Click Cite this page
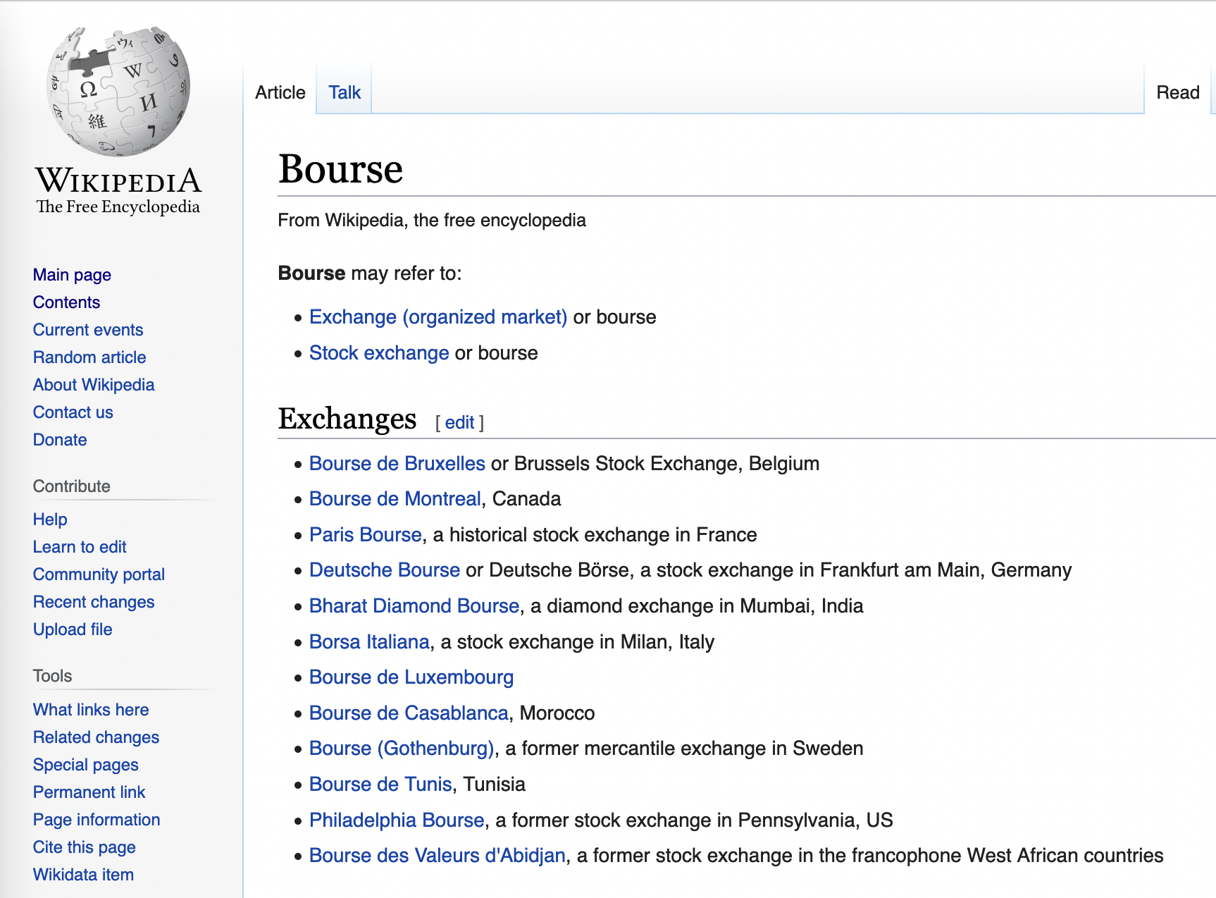The height and width of the screenshot is (898, 1216). click(85, 847)
